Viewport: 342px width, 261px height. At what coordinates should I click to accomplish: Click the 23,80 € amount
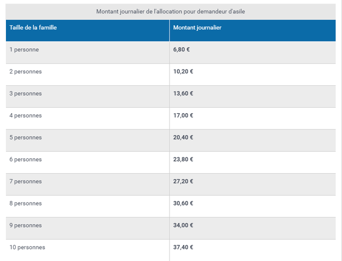pyautogui.click(x=183, y=160)
